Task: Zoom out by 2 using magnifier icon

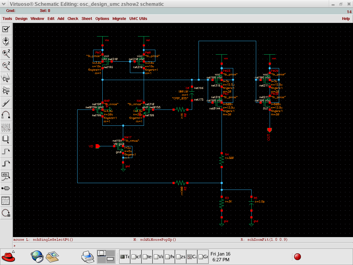Action: point(6,65)
